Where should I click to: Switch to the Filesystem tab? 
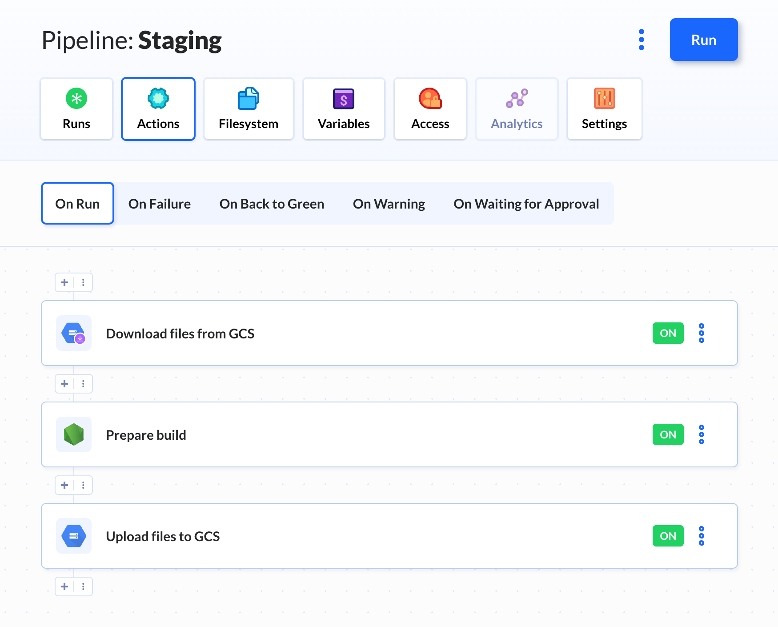(x=249, y=109)
